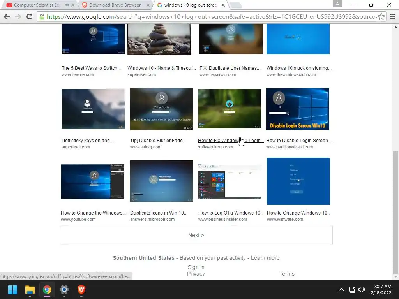Bookmark this page with the star icon
This screenshot has height=299, width=399.
tap(381, 16)
